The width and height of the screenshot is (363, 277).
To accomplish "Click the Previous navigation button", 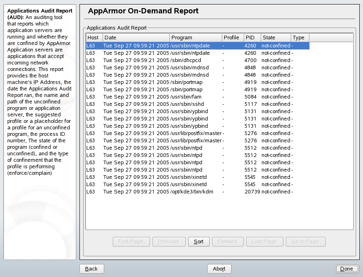I will [x=169, y=241].
